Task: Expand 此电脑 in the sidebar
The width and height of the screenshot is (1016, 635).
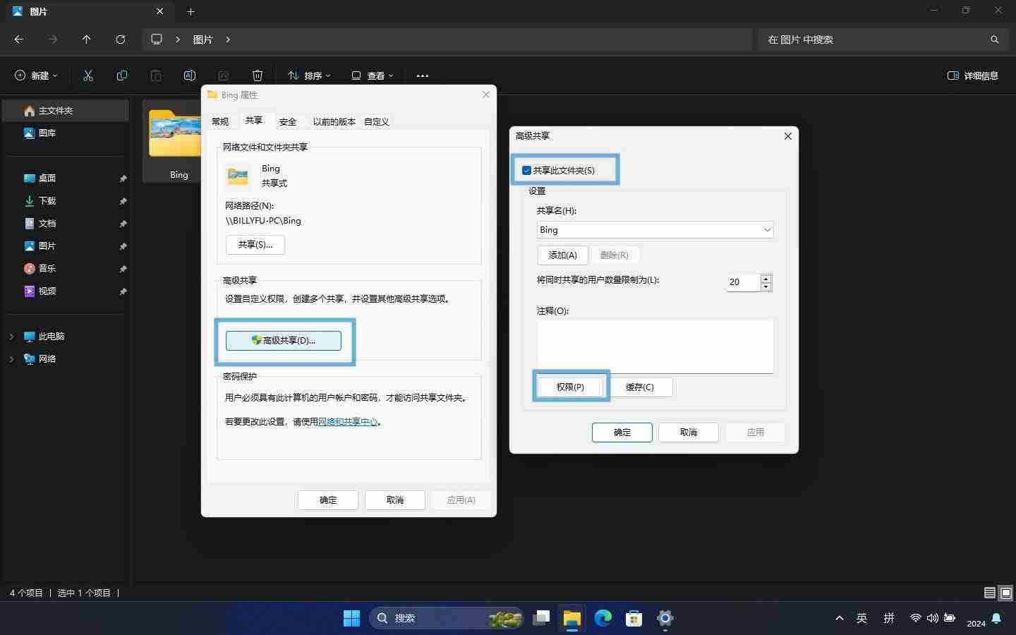Action: coord(11,337)
